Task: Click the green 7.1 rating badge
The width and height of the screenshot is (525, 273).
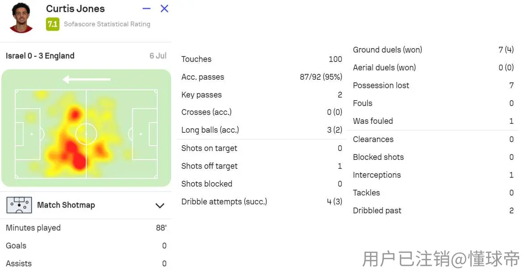Action: (53, 24)
